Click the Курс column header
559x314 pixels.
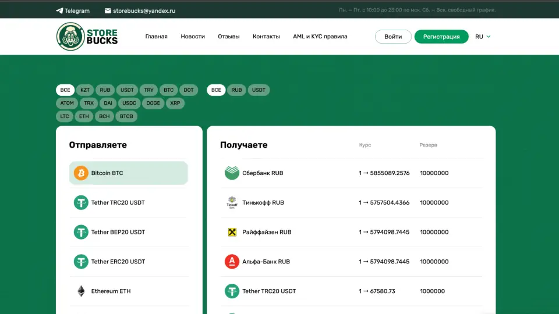pyautogui.click(x=365, y=145)
